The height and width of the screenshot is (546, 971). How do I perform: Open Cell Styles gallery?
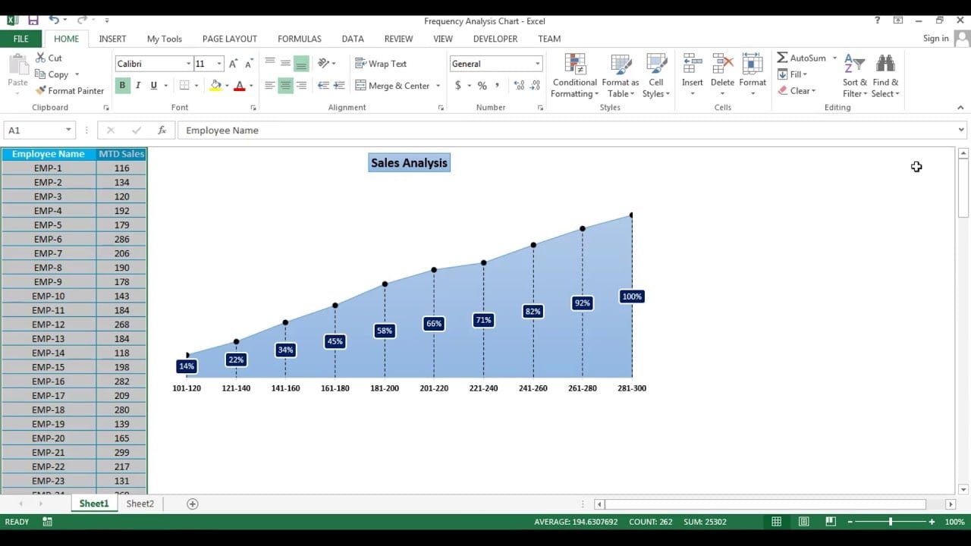point(656,76)
